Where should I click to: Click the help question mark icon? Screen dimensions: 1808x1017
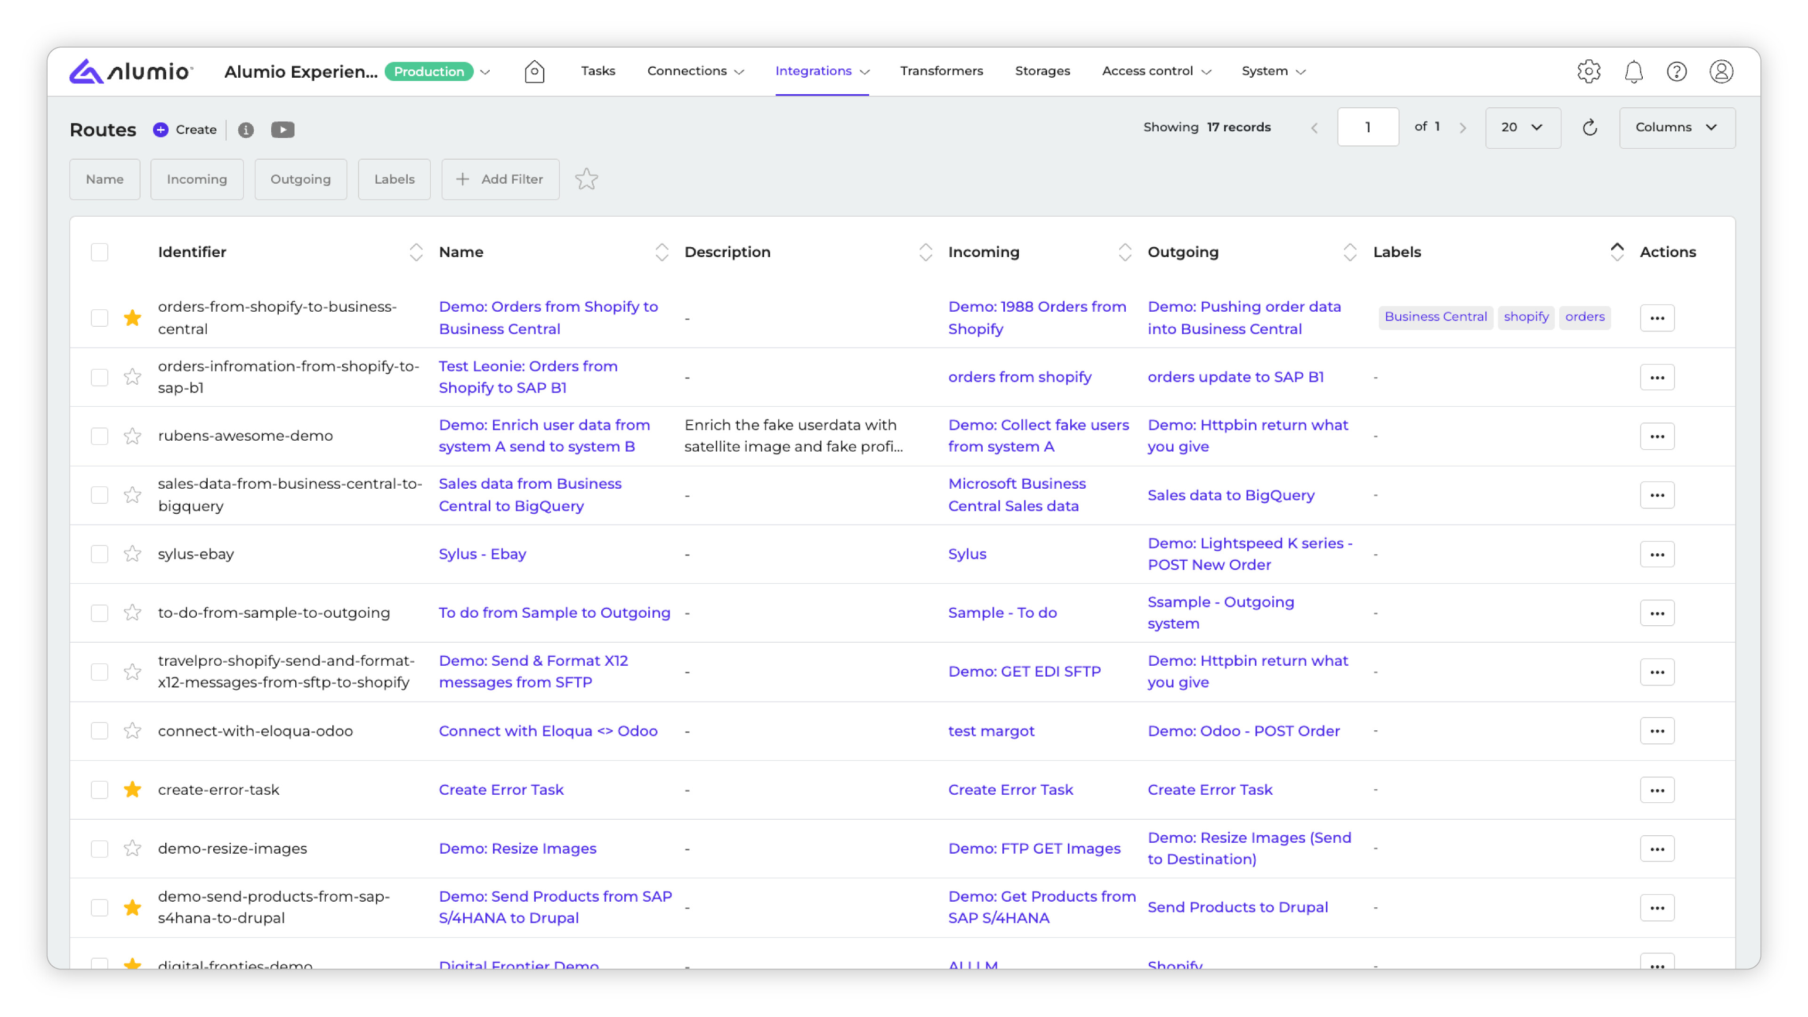point(1676,71)
